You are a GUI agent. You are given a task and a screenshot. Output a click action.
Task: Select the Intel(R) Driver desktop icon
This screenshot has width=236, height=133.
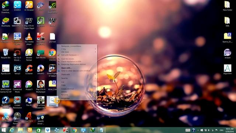(x=41, y=119)
